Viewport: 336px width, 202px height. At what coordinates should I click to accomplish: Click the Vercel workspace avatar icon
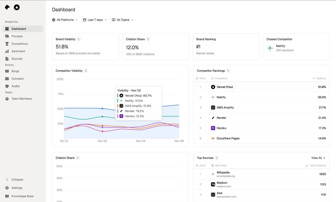[x=17, y=7]
